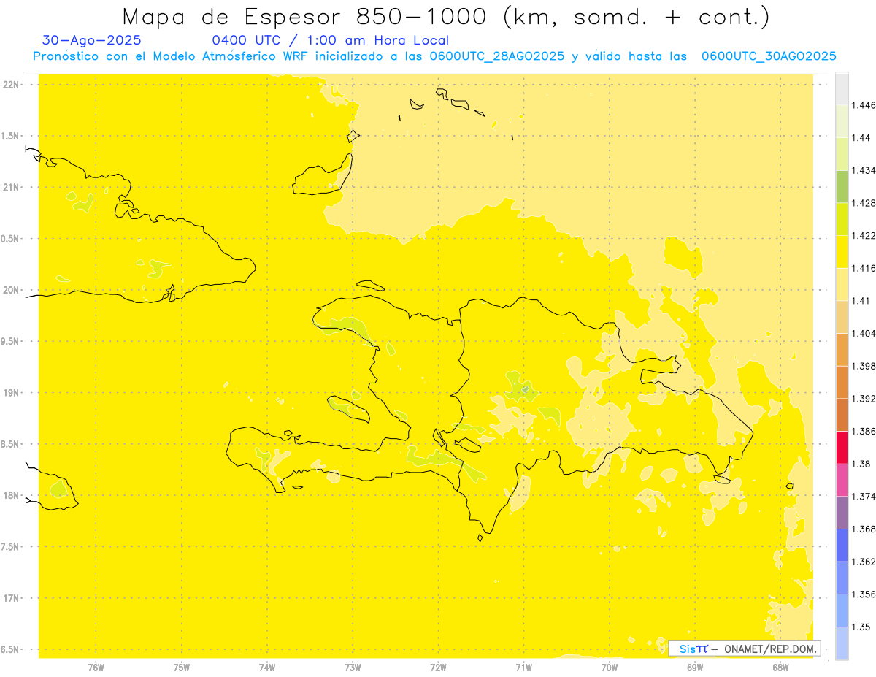
Task: Click the time label "0400 UTC / 1:00 am Hora Local"
Action: click(x=330, y=40)
